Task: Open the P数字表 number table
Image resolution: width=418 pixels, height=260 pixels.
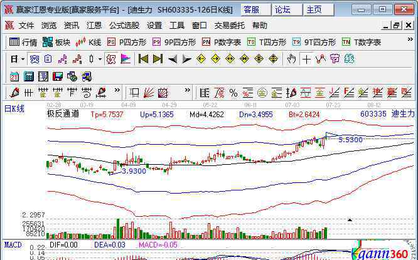Action: click(x=222, y=42)
